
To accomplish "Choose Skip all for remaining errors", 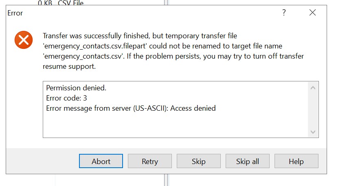I will (x=247, y=161).
